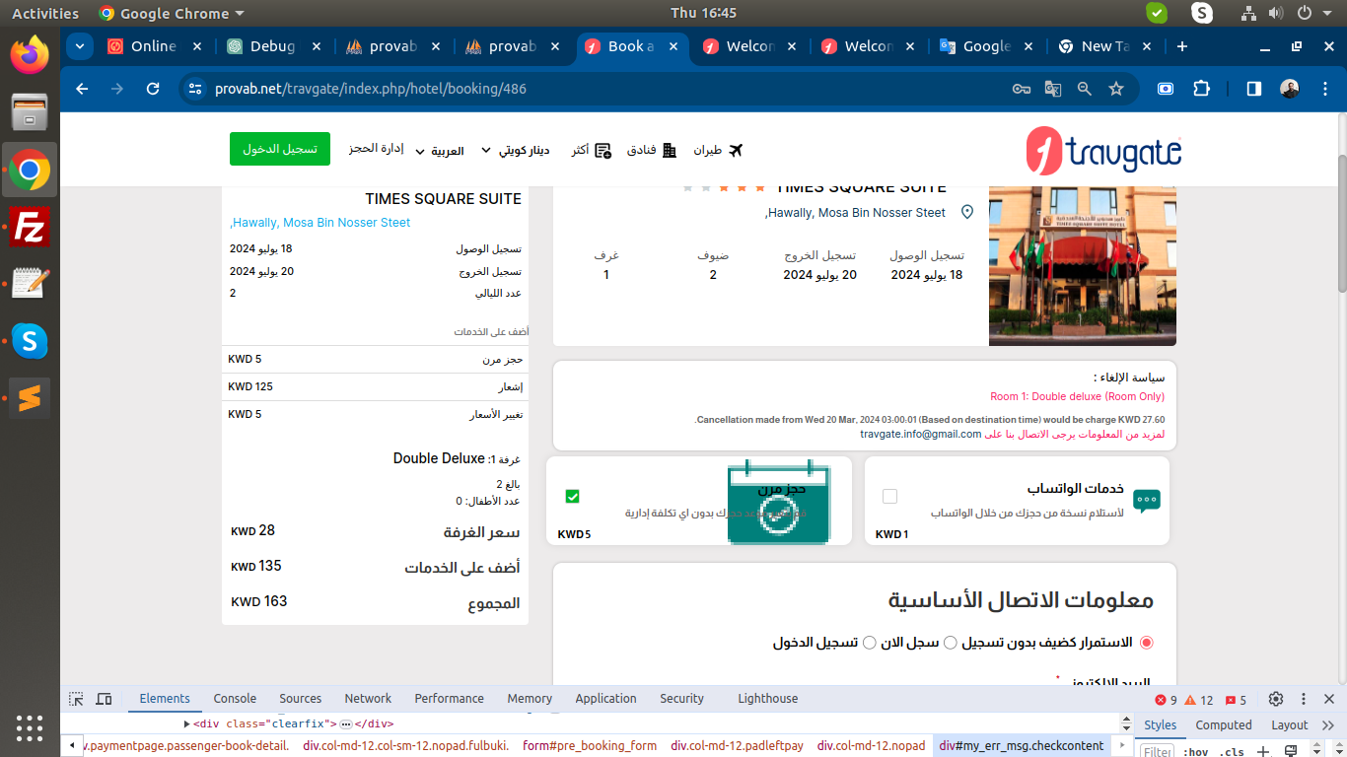The width and height of the screenshot is (1347, 757).
Task: Open Chrome's three-dot menu
Action: click(x=1323, y=89)
